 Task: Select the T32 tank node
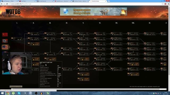pos(133,69)
